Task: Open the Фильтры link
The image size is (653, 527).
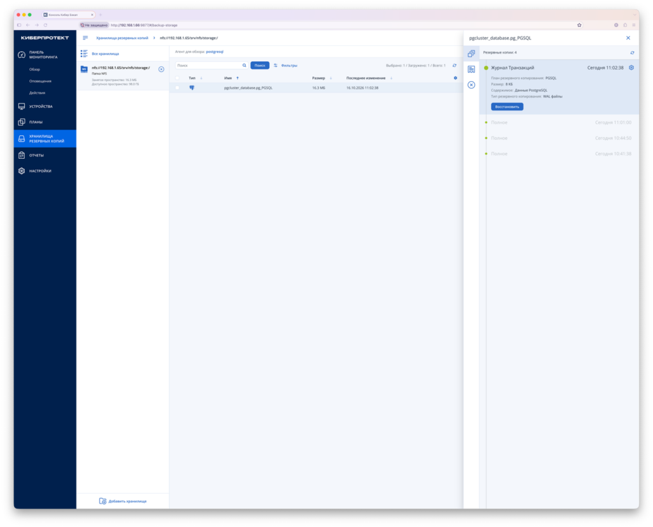Action: pyautogui.click(x=289, y=66)
